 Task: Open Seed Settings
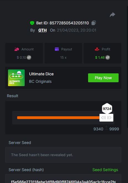pyautogui.click(x=105, y=170)
